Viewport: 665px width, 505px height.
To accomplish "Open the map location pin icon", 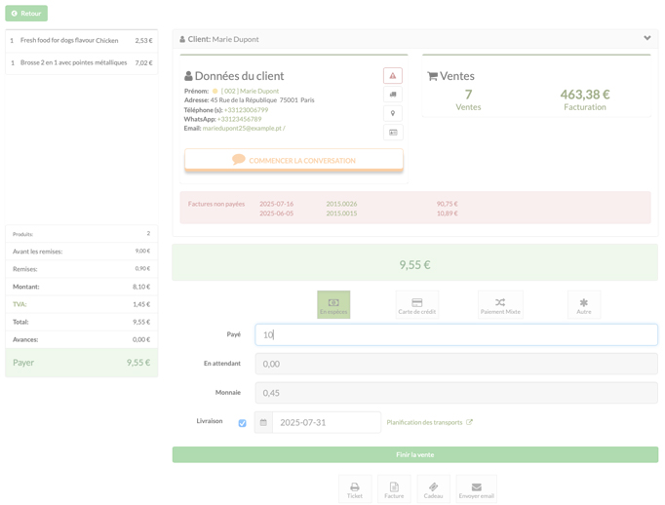I will point(393,113).
